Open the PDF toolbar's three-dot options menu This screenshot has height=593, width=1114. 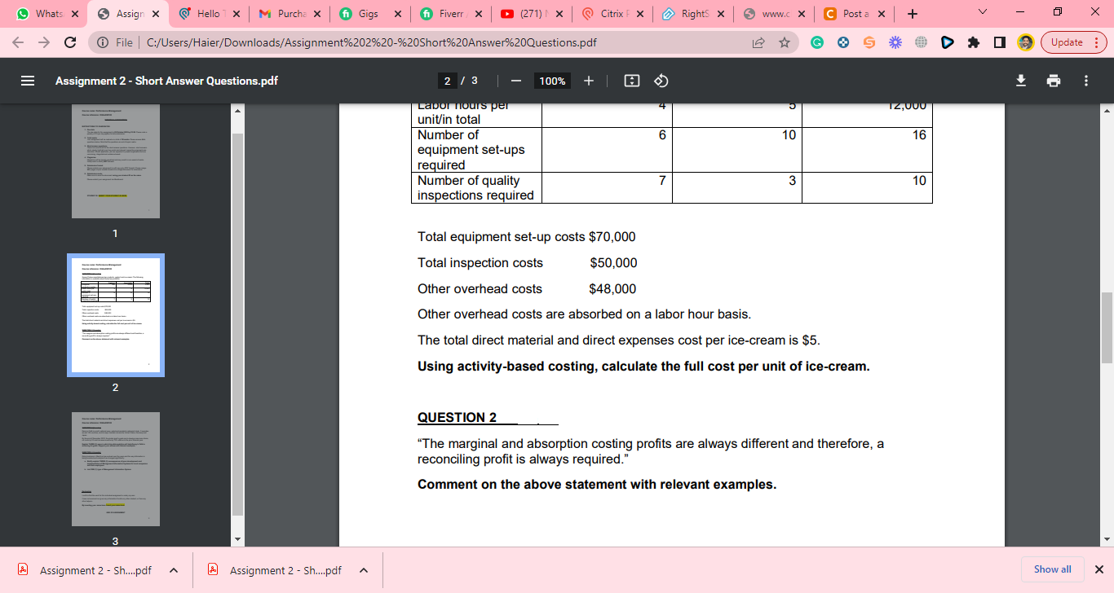pyautogui.click(x=1085, y=81)
